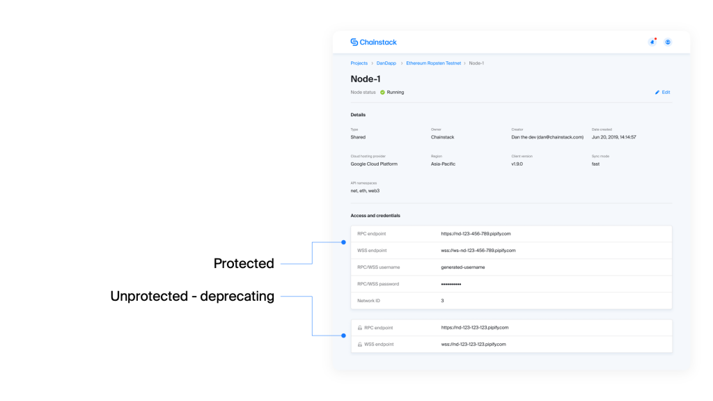Open the notifications bell icon
The image size is (713, 401).
[x=652, y=42]
